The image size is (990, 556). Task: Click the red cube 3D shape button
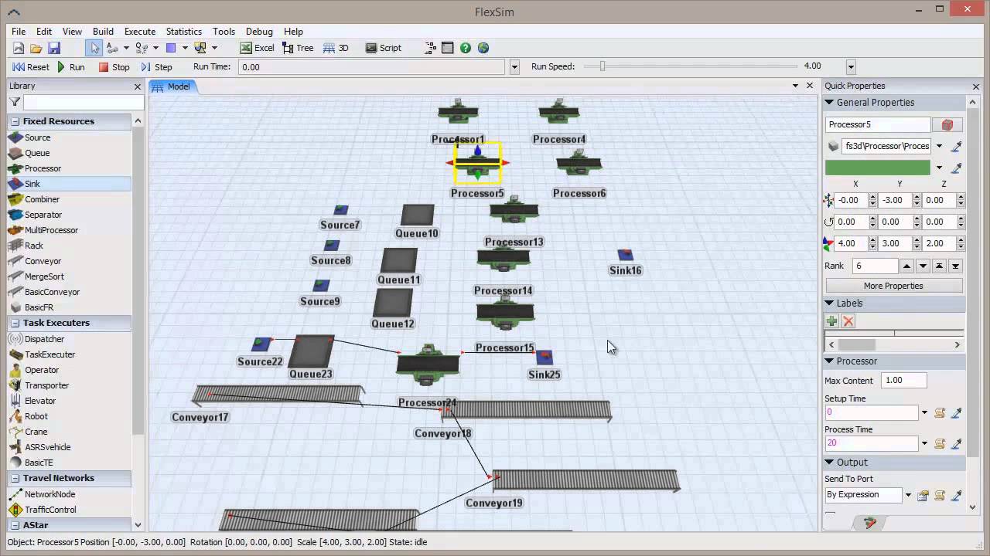[947, 124]
